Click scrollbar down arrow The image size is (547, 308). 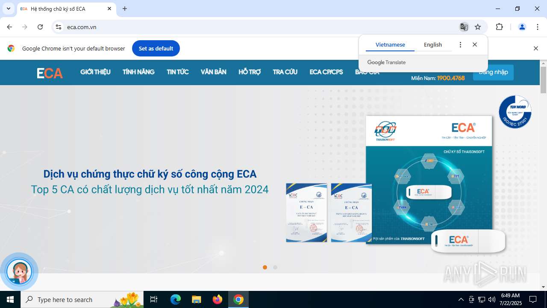pyautogui.click(x=544, y=287)
